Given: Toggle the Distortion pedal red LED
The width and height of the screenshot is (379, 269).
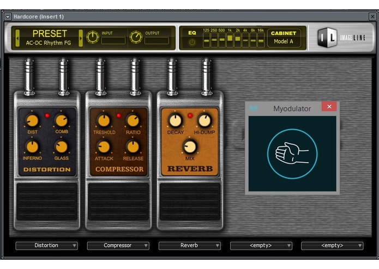Looking at the screenshot, I should pyautogui.click(x=47, y=115).
